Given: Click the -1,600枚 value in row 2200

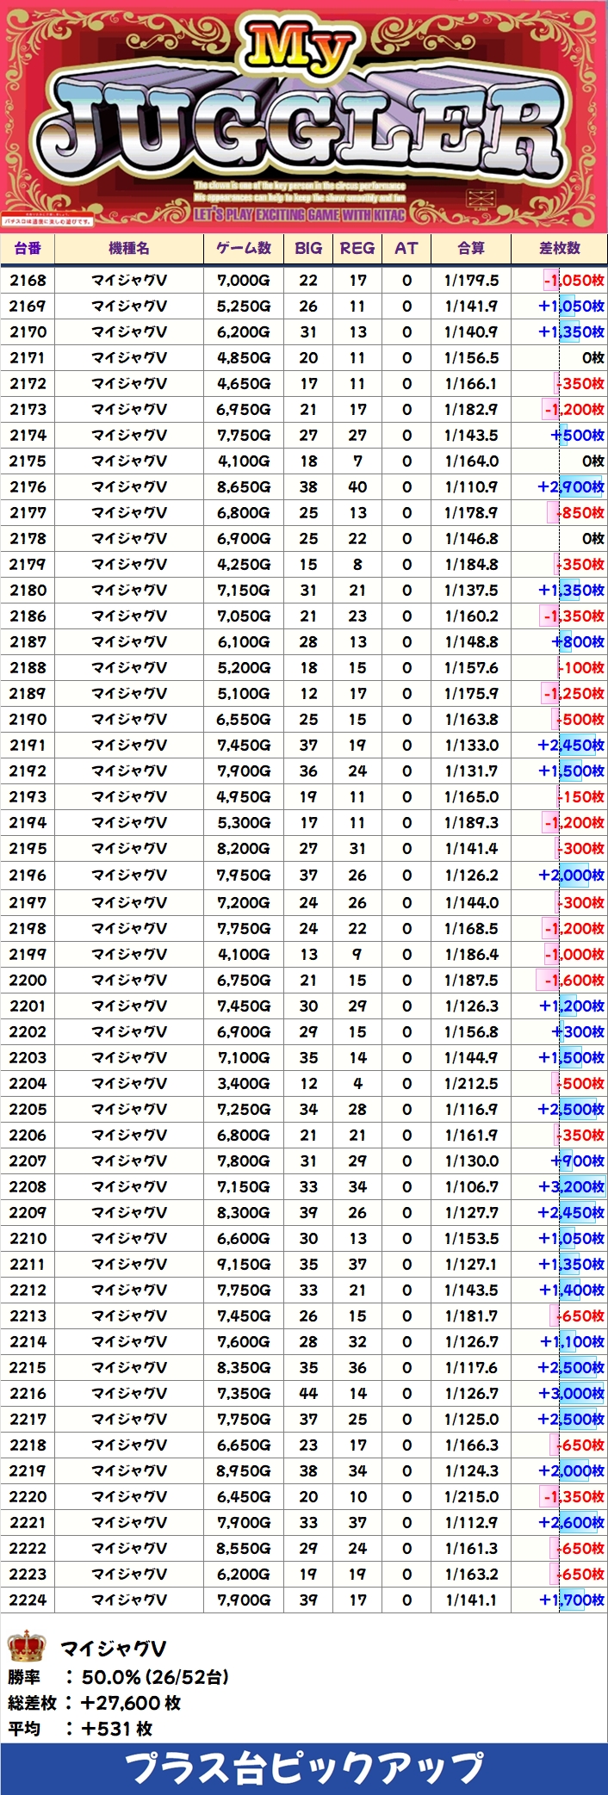Looking at the screenshot, I should click(x=574, y=980).
